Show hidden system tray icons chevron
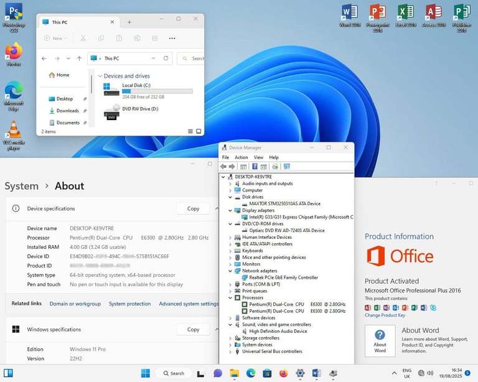 click(394, 373)
